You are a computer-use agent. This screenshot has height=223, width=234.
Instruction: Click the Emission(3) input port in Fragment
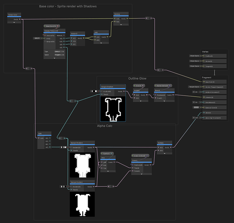coord(204,97)
